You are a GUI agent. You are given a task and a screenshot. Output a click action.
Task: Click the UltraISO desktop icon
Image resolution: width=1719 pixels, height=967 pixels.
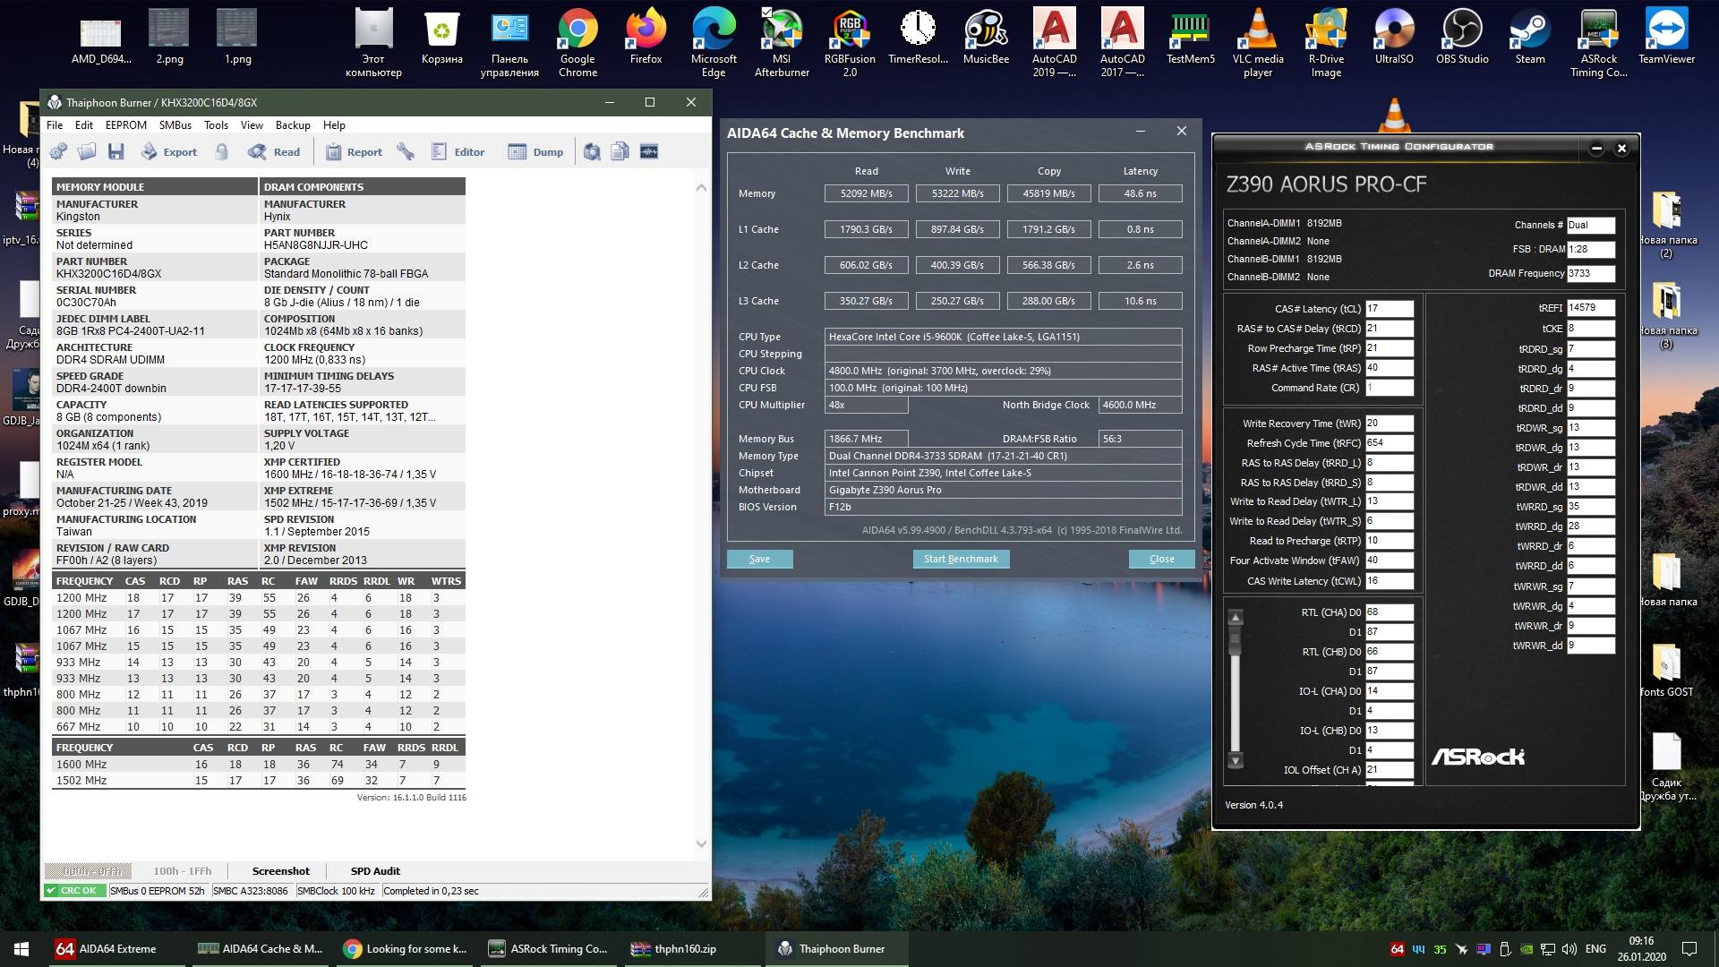(x=1394, y=38)
